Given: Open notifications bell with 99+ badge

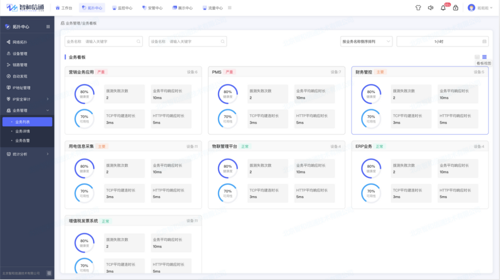Looking at the screenshot, I should [443, 8].
